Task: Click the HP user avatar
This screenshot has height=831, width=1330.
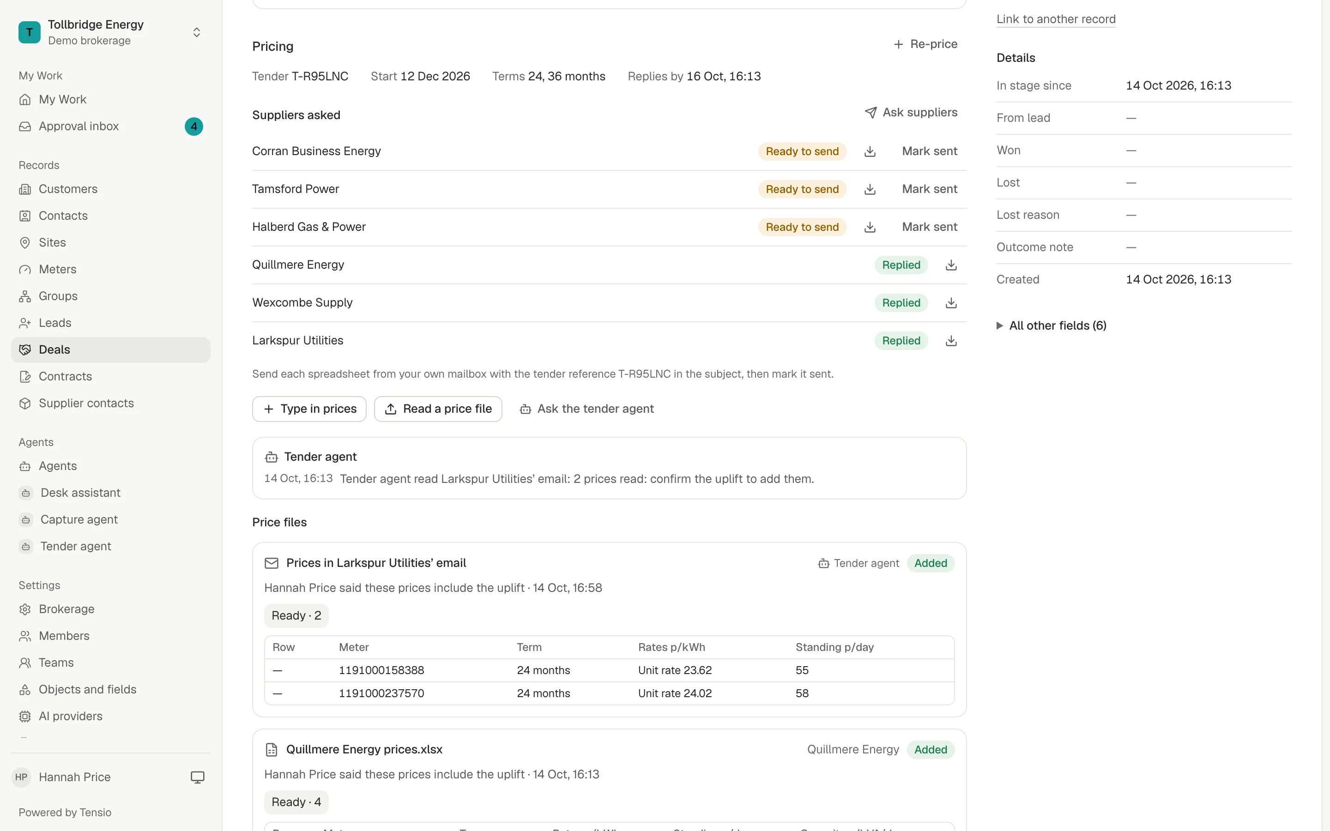Action: (x=21, y=777)
